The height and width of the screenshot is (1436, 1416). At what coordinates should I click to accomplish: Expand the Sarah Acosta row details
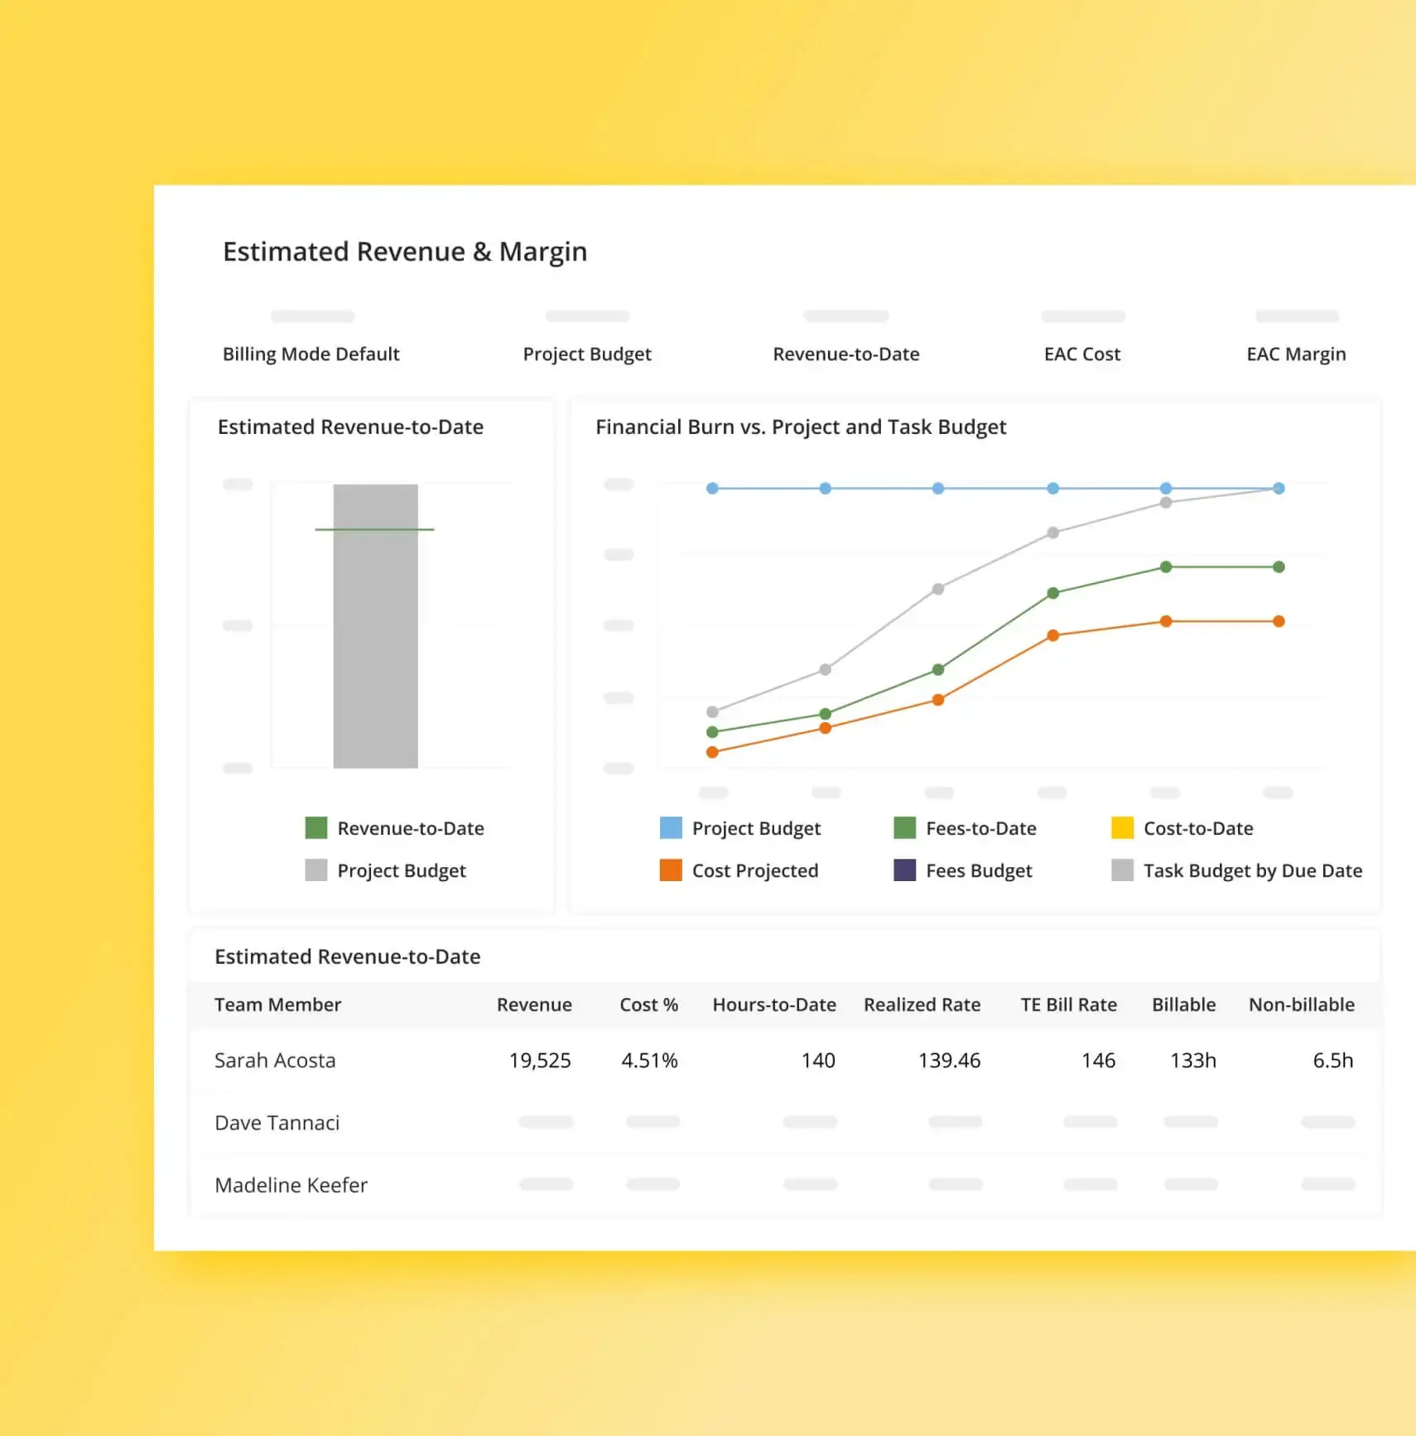point(276,1060)
